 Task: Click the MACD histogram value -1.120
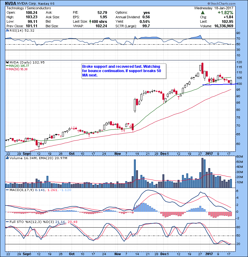pyautogui.click(x=65, y=190)
